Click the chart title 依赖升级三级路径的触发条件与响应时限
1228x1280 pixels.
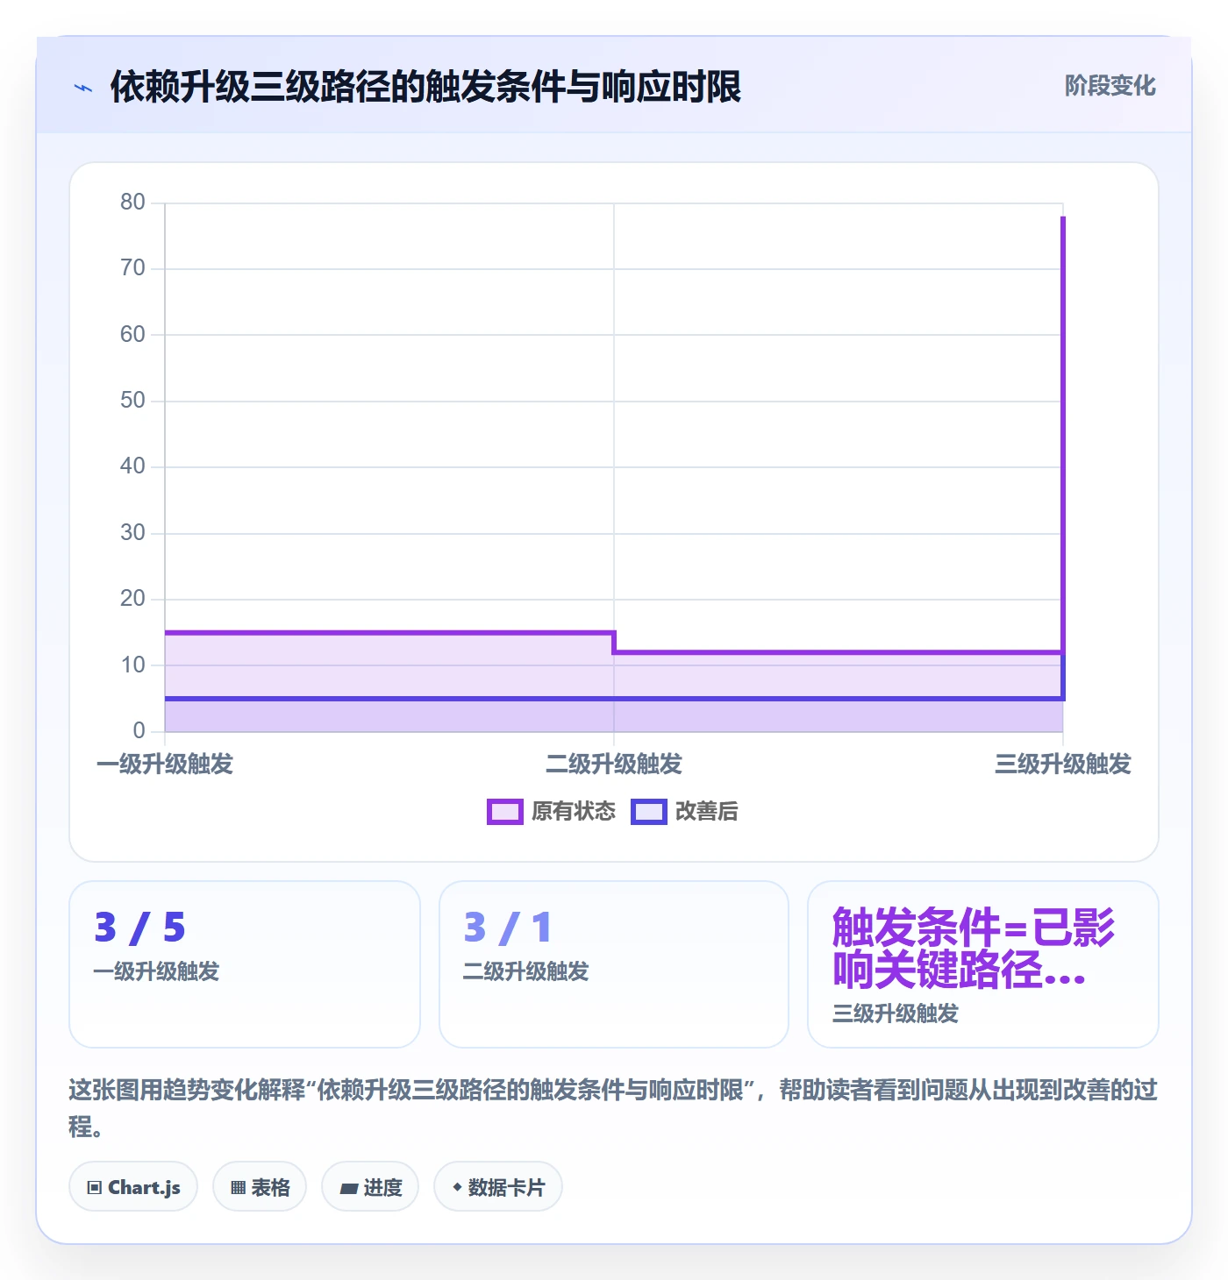pyautogui.click(x=425, y=87)
